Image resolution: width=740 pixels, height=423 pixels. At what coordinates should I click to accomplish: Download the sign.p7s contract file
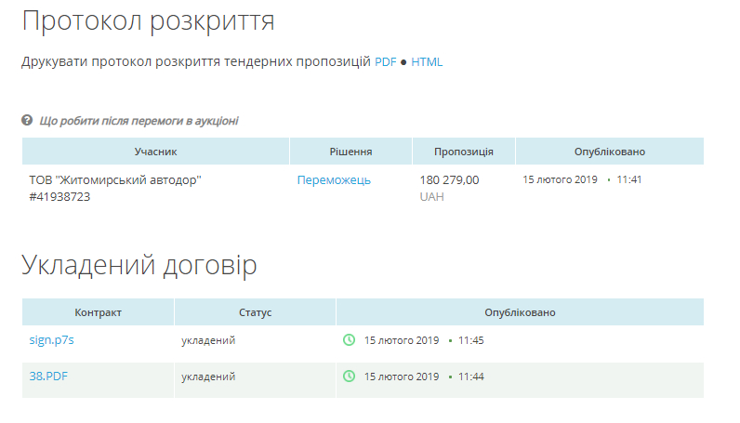(x=51, y=340)
